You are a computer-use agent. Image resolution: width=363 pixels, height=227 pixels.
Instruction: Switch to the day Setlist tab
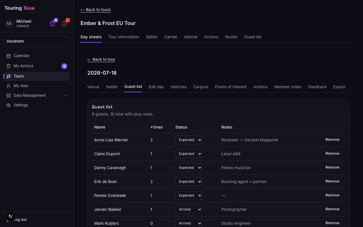tap(112, 87)
